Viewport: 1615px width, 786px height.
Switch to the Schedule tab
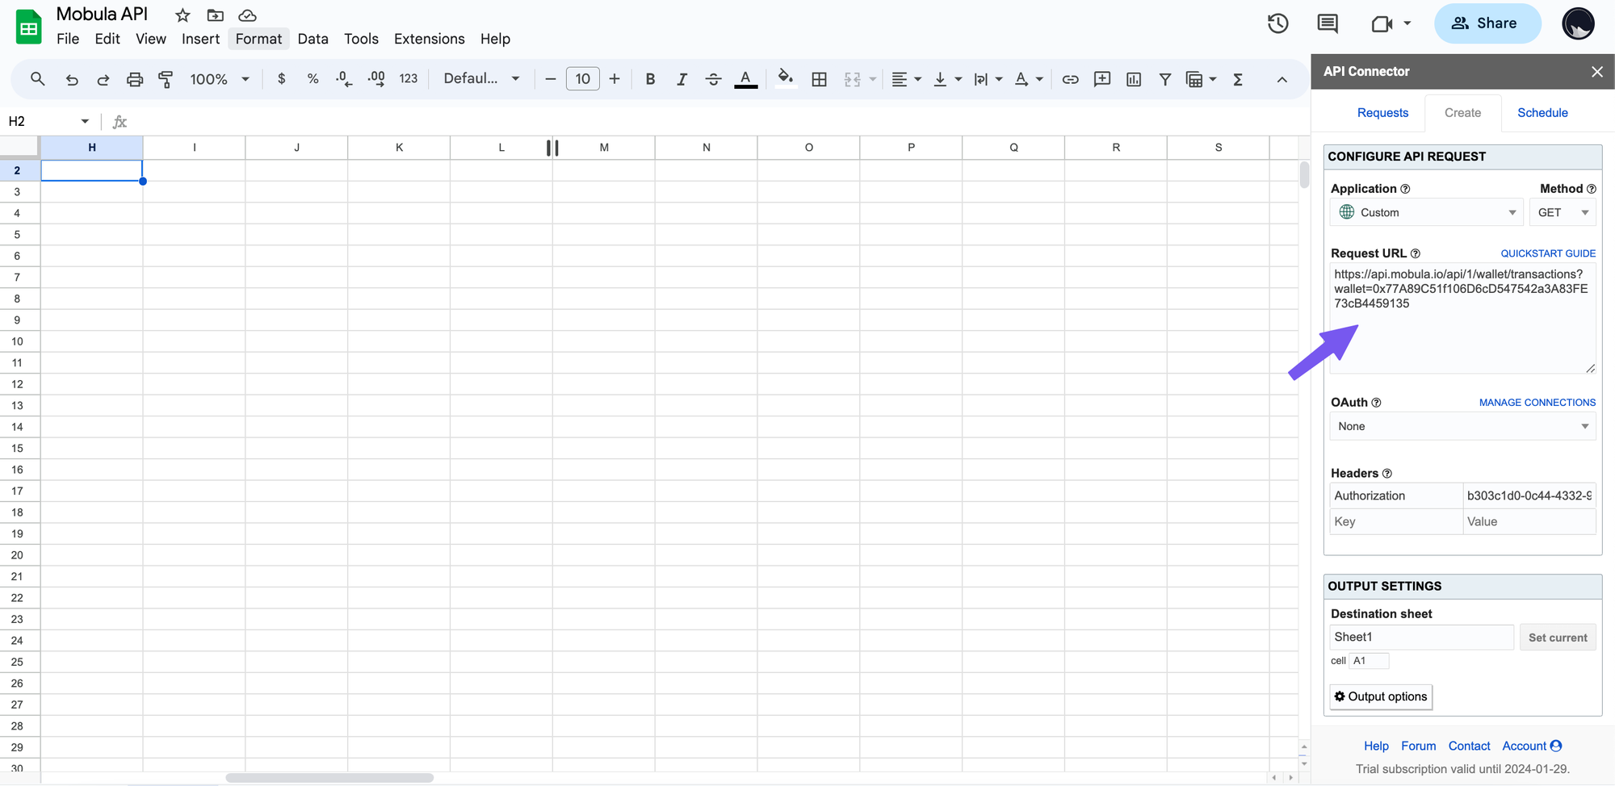(1542, 113)
